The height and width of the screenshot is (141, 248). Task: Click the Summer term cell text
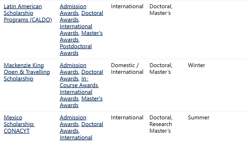(199, 118)
